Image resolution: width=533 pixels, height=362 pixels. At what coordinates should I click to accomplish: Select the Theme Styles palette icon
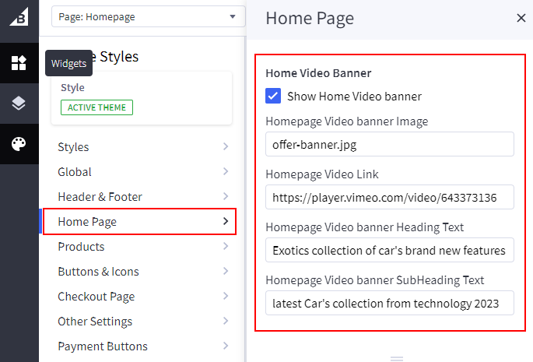[x=19, y=144]
